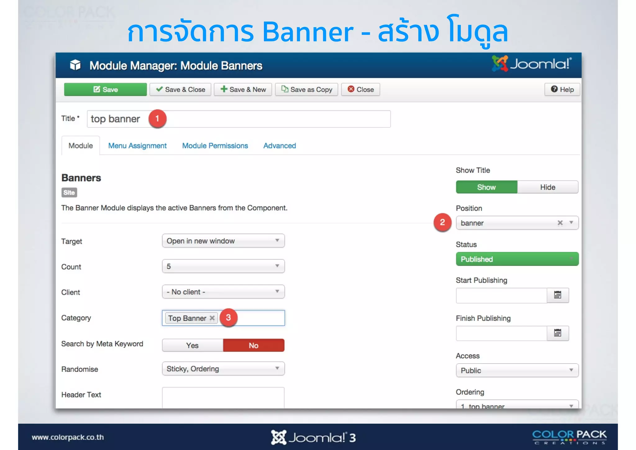Click Save & New button
This screenshot has height=450, width=636.
point(243,90)
